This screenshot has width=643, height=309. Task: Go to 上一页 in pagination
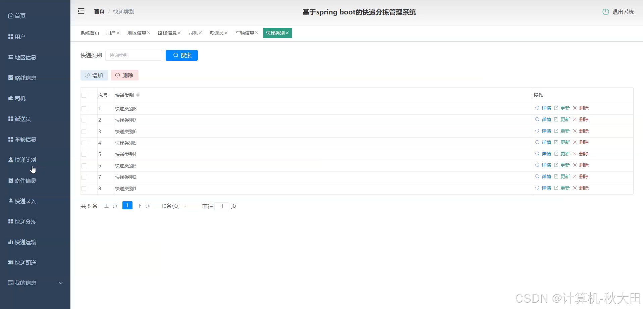[111, 206]
